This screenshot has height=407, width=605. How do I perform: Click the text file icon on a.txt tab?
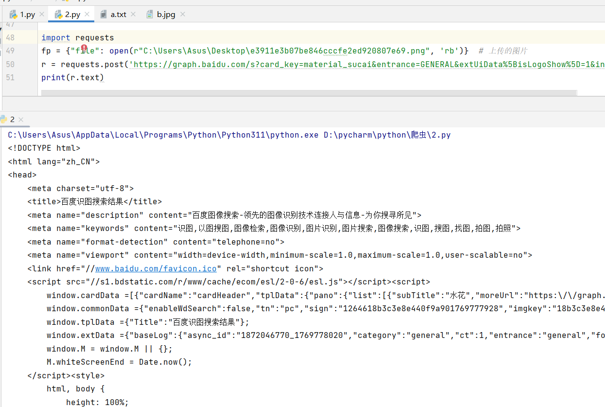click(x=104, y=15)
